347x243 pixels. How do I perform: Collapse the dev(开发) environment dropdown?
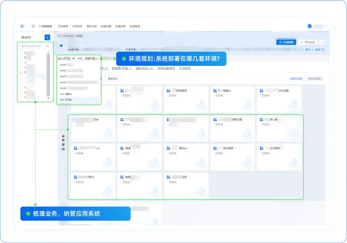click(x=74, y=58)
